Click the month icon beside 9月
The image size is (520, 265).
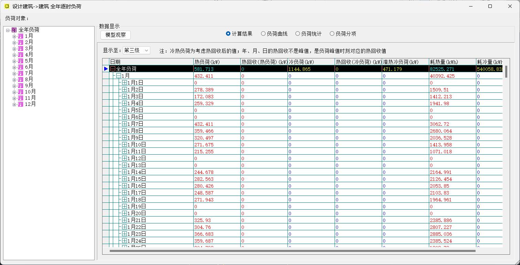click(21, 86)
